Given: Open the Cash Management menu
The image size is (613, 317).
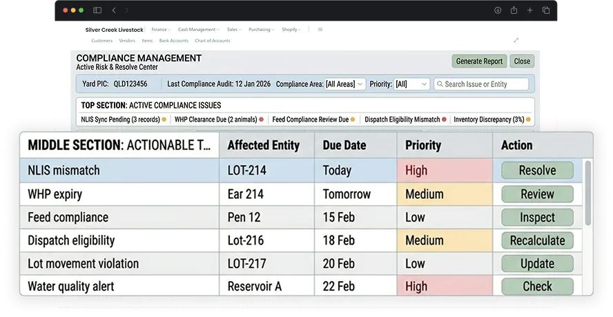Looking at the screenshot, I should coord(199,29).
